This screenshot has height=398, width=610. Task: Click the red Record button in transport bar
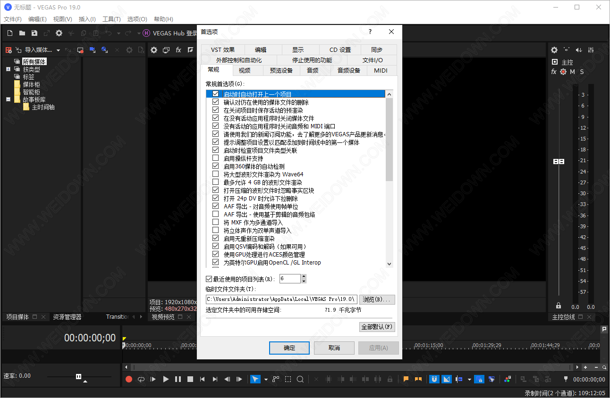point(129,379)
